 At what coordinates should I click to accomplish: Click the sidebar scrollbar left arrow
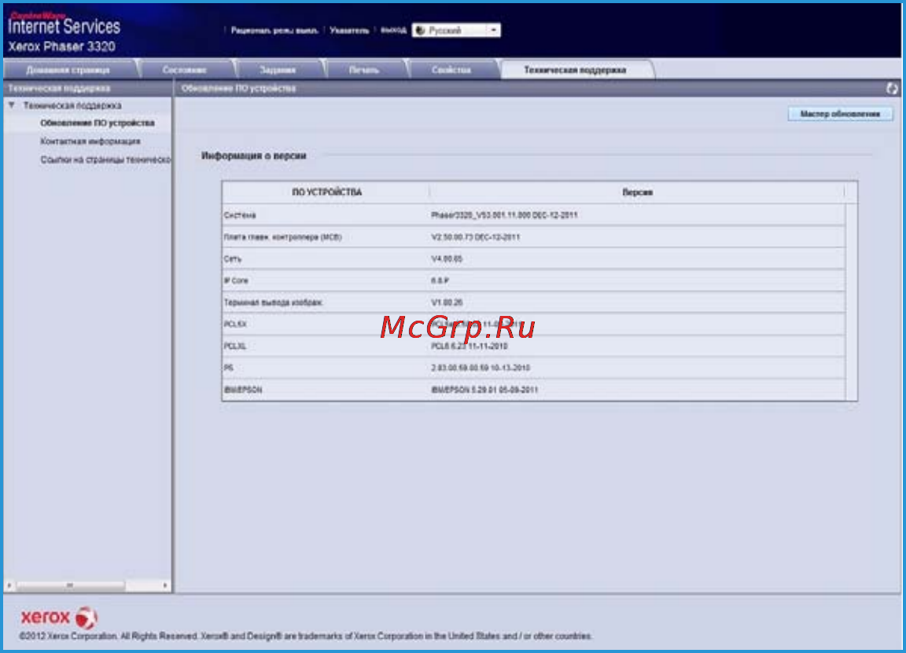9,585
